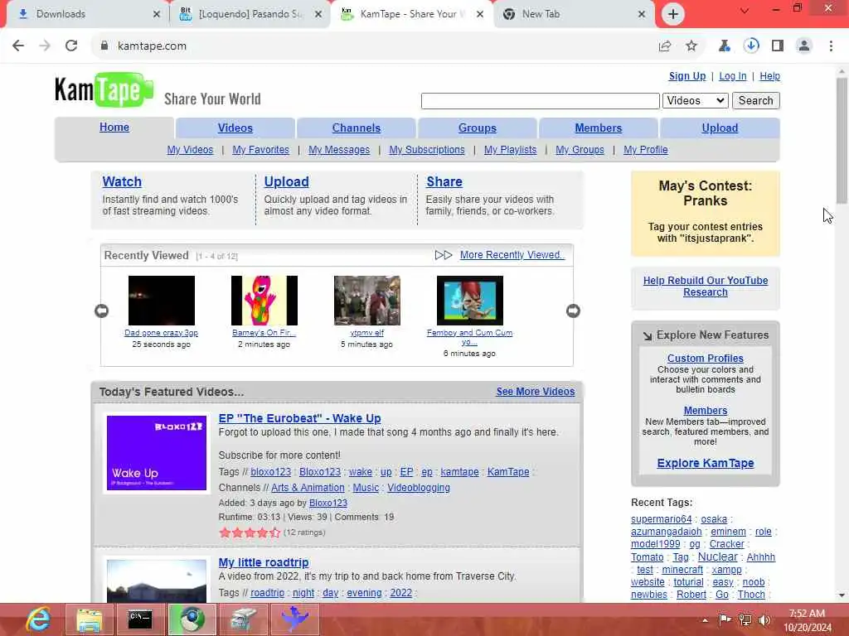Show hidden system tray icons
Viewport: 849px width, 636px height.
pyautogui.click(x=705, y=620)
